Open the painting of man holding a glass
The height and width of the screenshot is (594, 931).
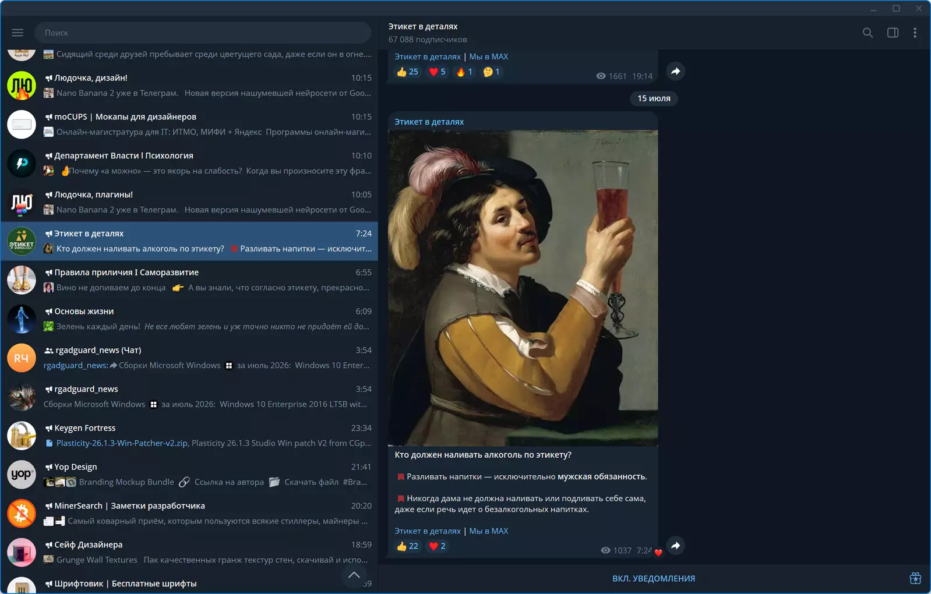click(523, 288)
